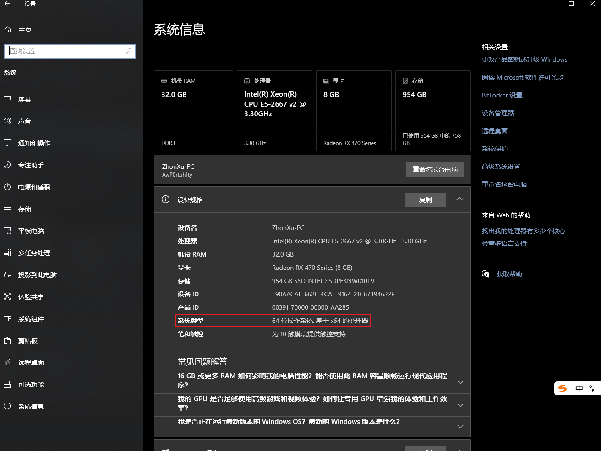The image size is (601, 451).
Task: Click the 954 GB SSD INTEL storage value
Action: (x=323, y=281)
